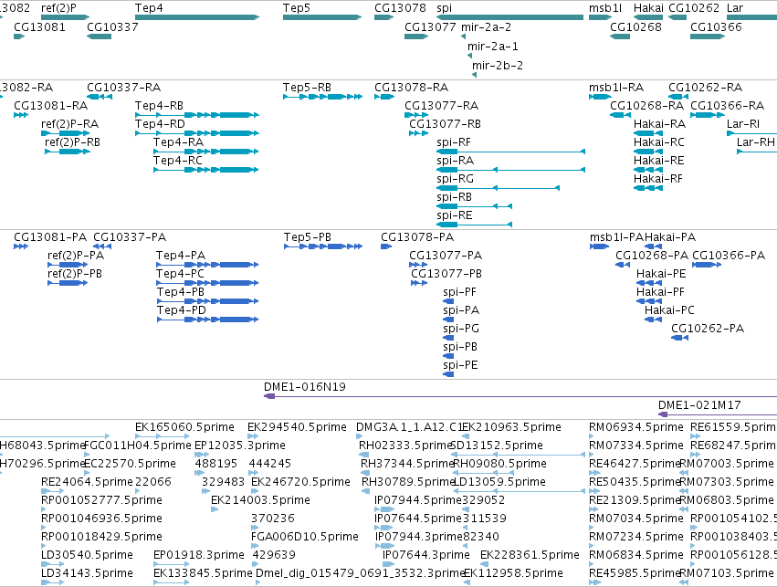Select the EK214003.5prime EST label
This screenshot has width=777, height=587.
coord(260,500)
